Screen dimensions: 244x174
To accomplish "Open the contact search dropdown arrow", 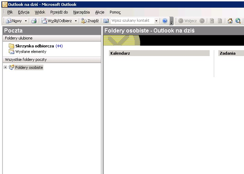I will pyautogui.click(x=156, y=21).
